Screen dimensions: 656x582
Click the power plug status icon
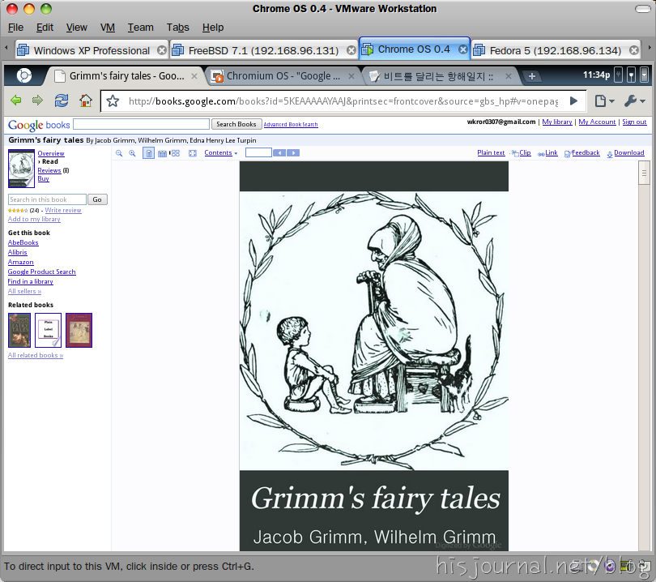[x=619, y=75]
